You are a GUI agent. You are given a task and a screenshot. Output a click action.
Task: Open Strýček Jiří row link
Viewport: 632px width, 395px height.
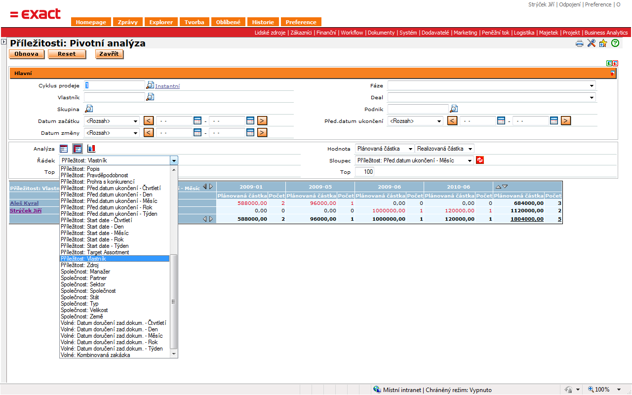(26, 210)
